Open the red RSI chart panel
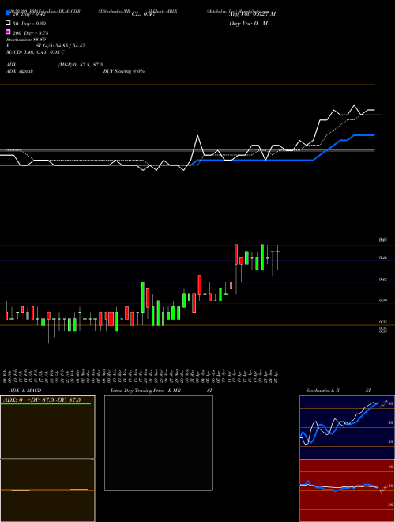This screenshot has height=522, width=395. tap(347, 490)
